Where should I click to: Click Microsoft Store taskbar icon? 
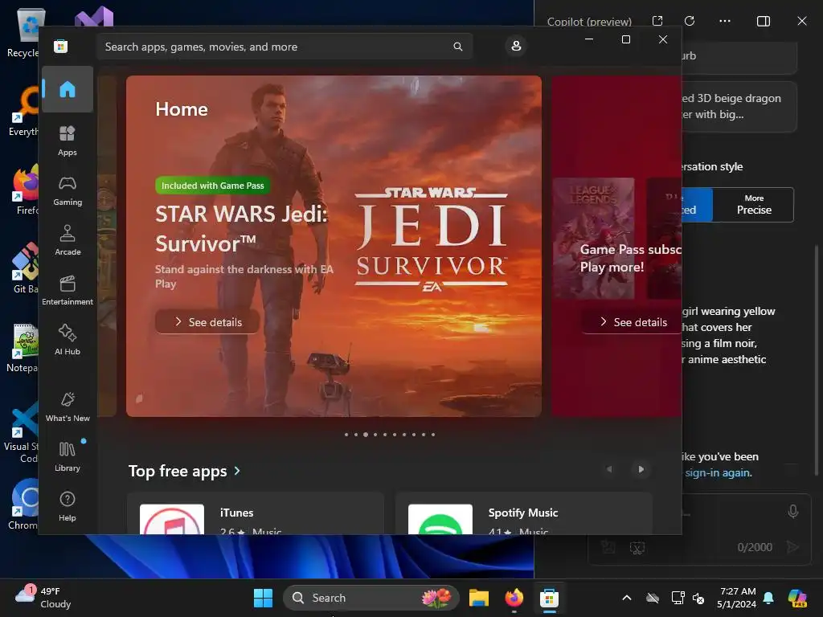(x=549, y=598)
